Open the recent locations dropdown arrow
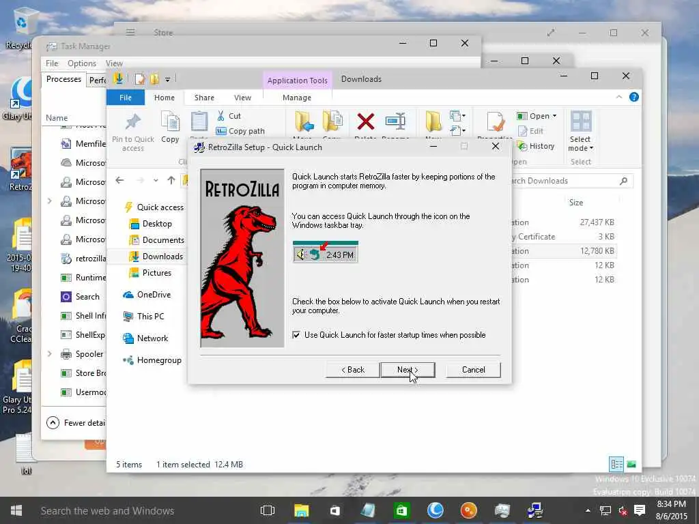This screenshot has width=699, height=524. (156, 180)
